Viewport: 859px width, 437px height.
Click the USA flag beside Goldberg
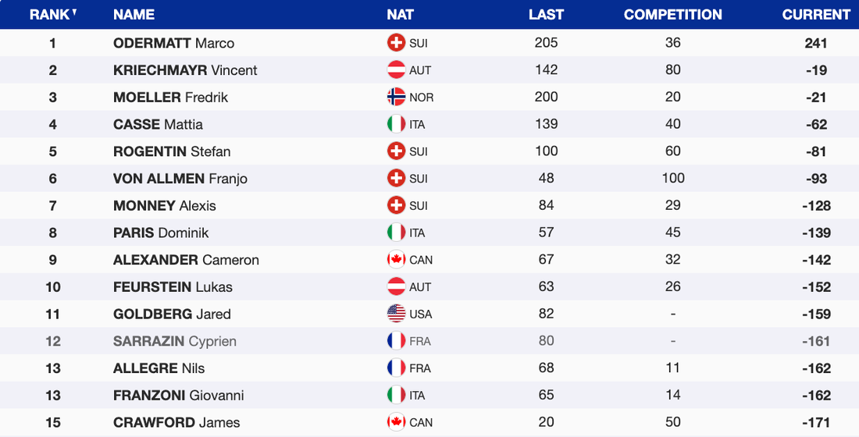[x=396, y=314]
